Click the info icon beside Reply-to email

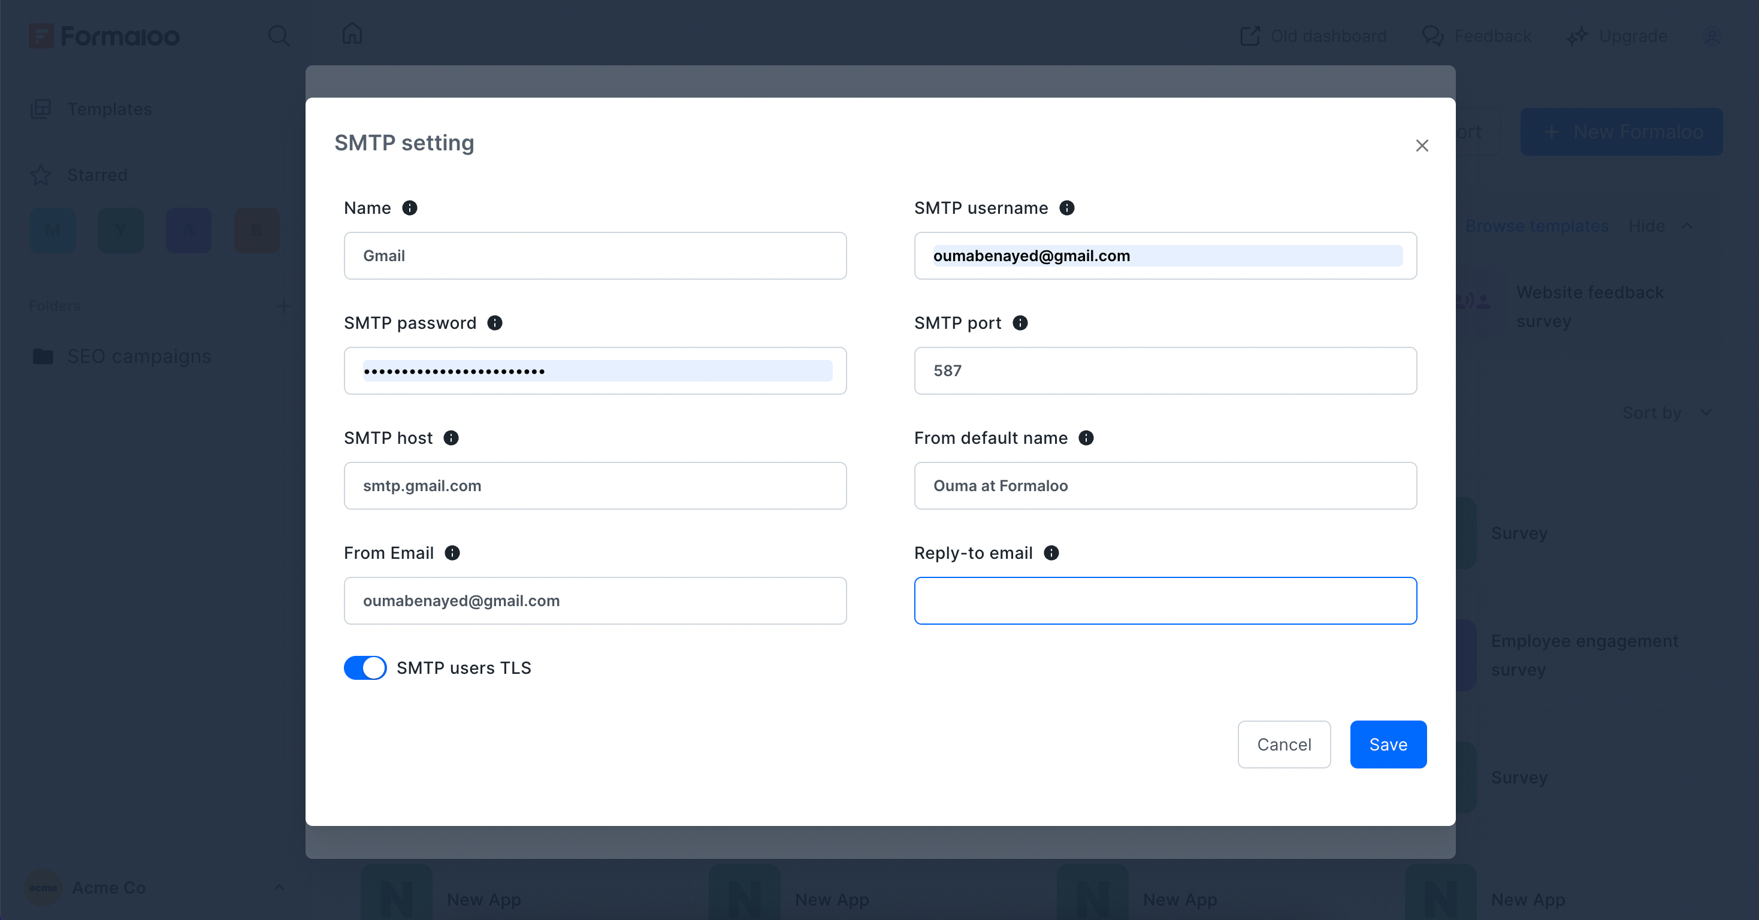point(1051,553)
